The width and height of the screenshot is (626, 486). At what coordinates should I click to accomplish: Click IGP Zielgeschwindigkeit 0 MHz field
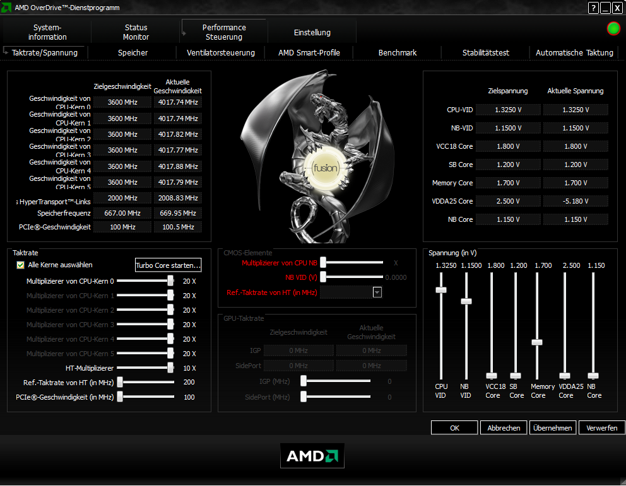(298, 350)
